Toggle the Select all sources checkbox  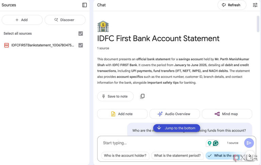(x=81, y=34)
